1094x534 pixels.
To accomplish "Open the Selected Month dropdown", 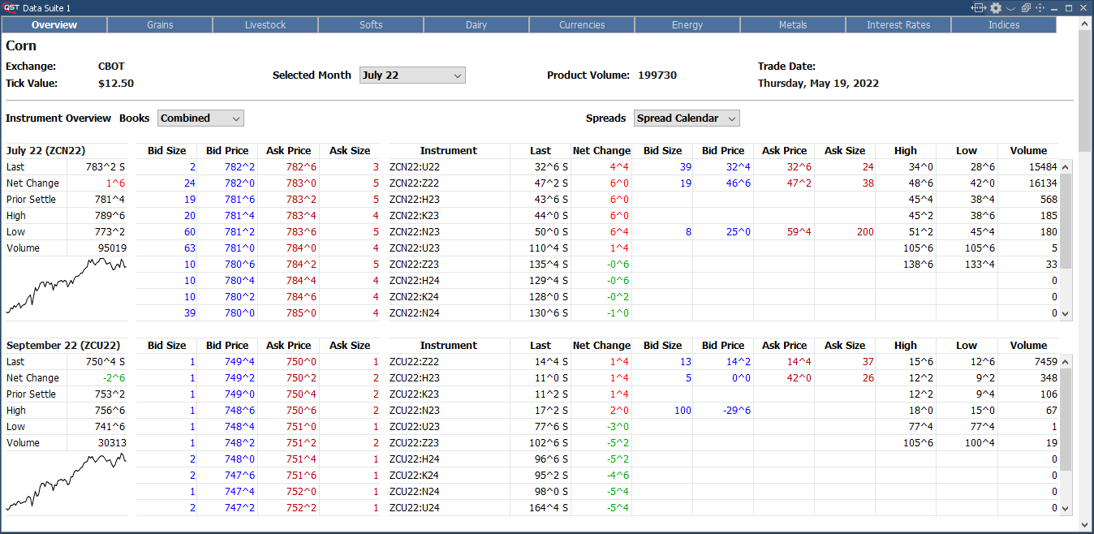I will click(x=412, y=75).
